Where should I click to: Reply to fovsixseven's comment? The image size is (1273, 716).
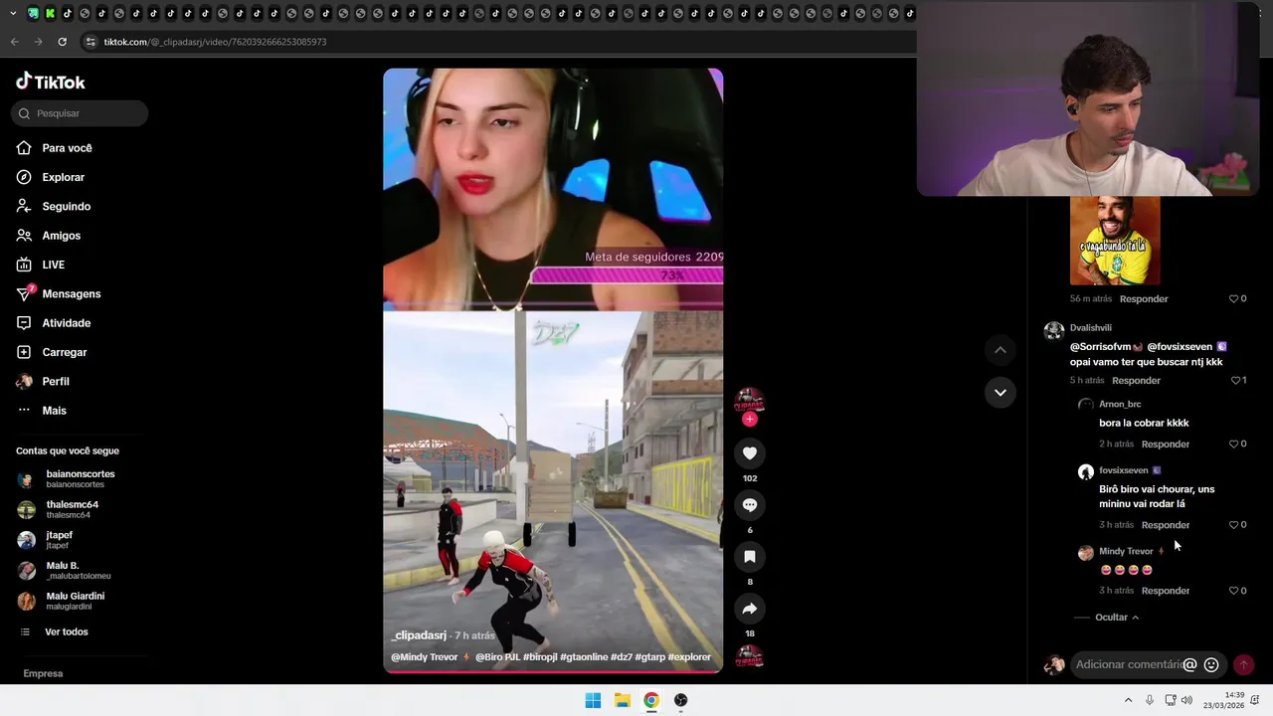(x=1166, y=525)
